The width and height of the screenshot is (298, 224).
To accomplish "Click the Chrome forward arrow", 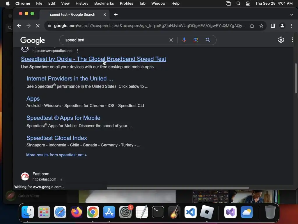I will (x=28, y=26).
